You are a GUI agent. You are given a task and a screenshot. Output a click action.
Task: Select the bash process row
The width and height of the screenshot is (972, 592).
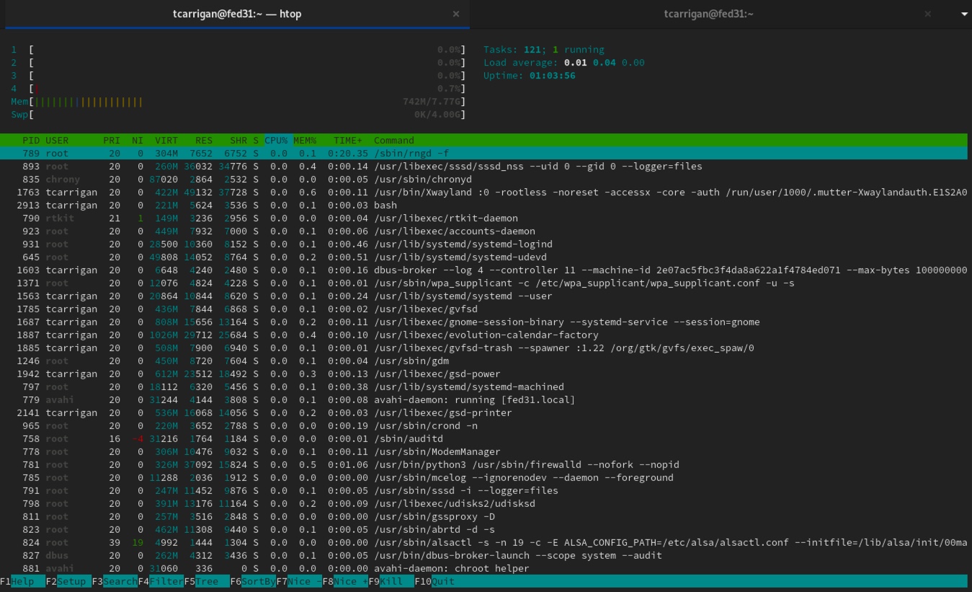[385, 205]
